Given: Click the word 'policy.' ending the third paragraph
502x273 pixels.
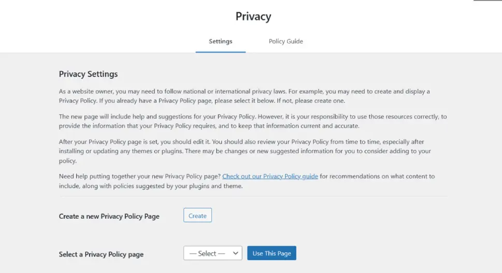Looking at the screenshot, I should click(68, 161).
